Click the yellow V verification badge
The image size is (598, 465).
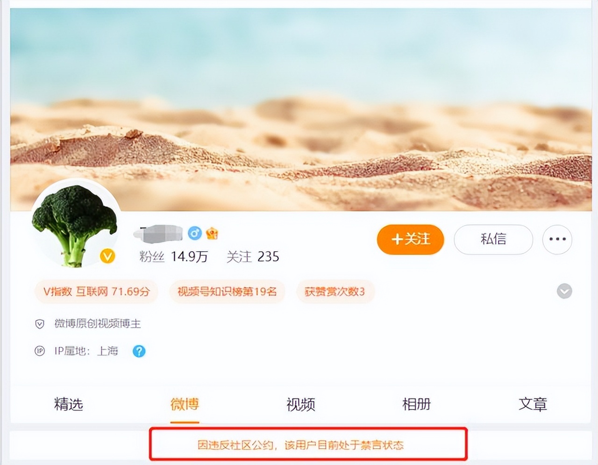tap(107, 256)
